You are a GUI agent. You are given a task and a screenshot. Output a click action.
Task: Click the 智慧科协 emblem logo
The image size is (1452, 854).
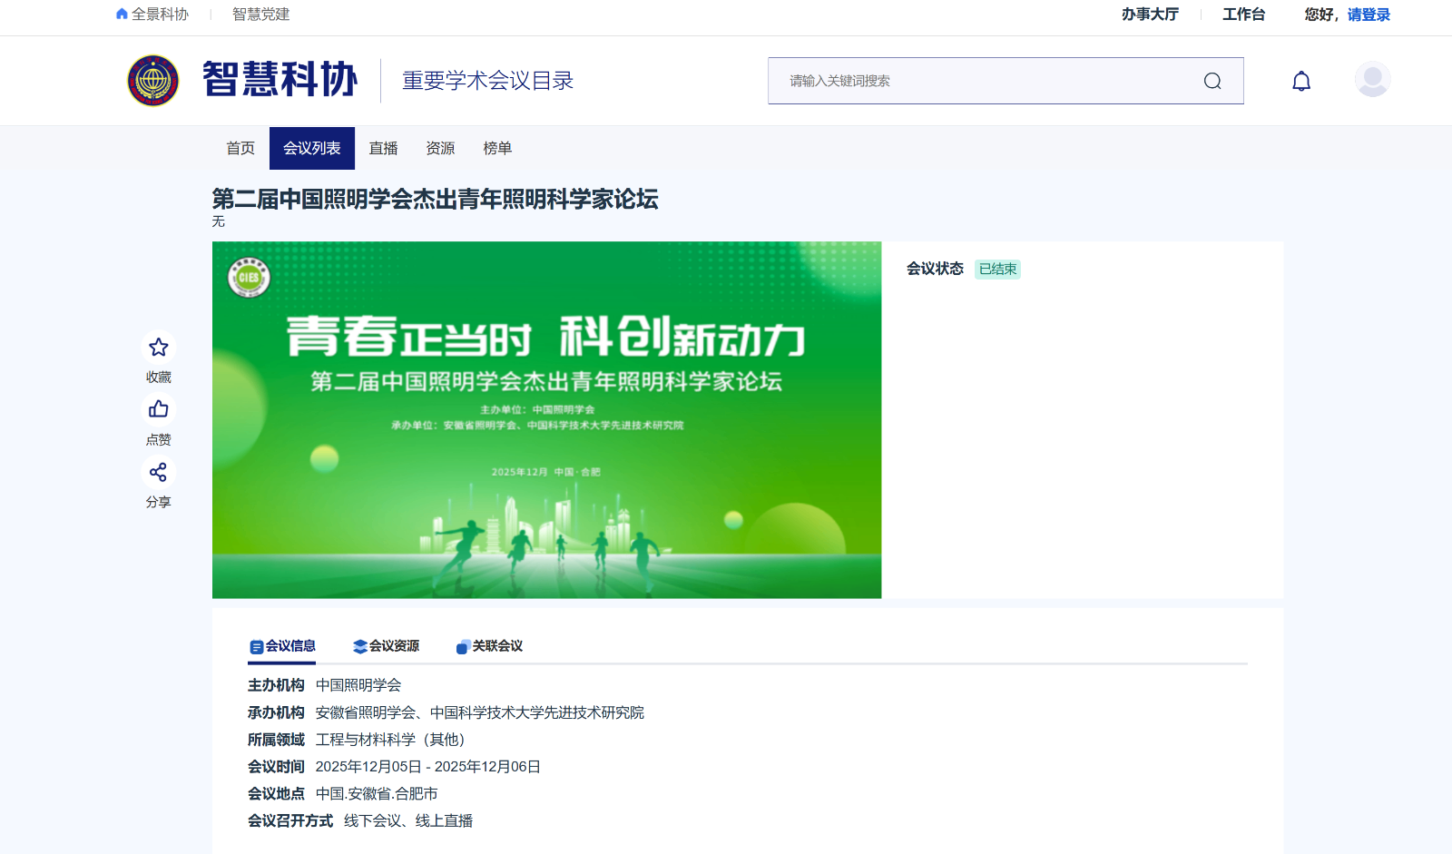pyautogui.click(x=153, y=81)
